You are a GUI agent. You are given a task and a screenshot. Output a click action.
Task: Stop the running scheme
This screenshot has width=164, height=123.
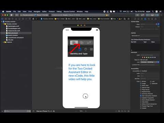pyautogui.click(x=16, y=15)
